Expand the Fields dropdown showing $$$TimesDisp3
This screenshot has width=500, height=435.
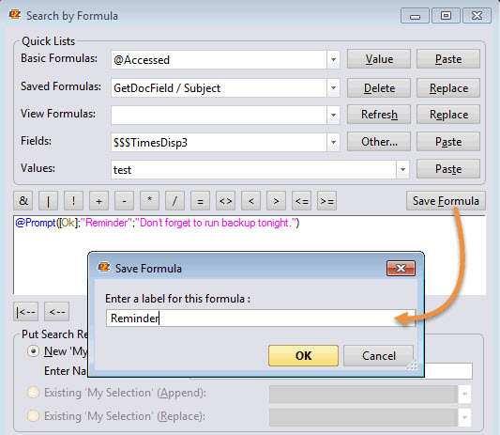tap(333, 142)
